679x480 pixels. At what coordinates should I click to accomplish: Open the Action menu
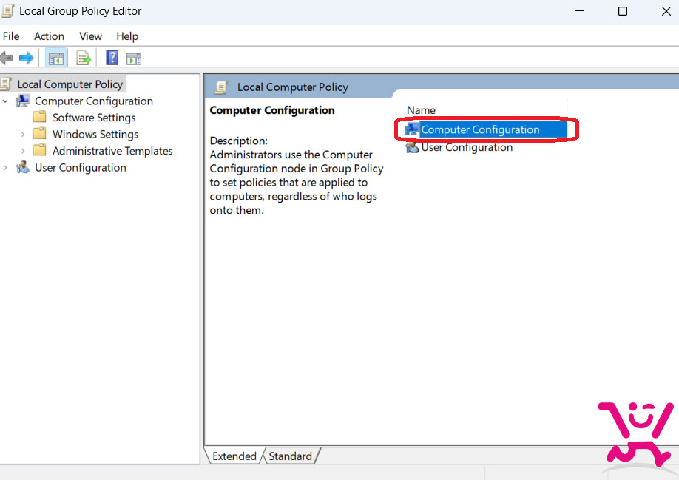pos(49,36)
